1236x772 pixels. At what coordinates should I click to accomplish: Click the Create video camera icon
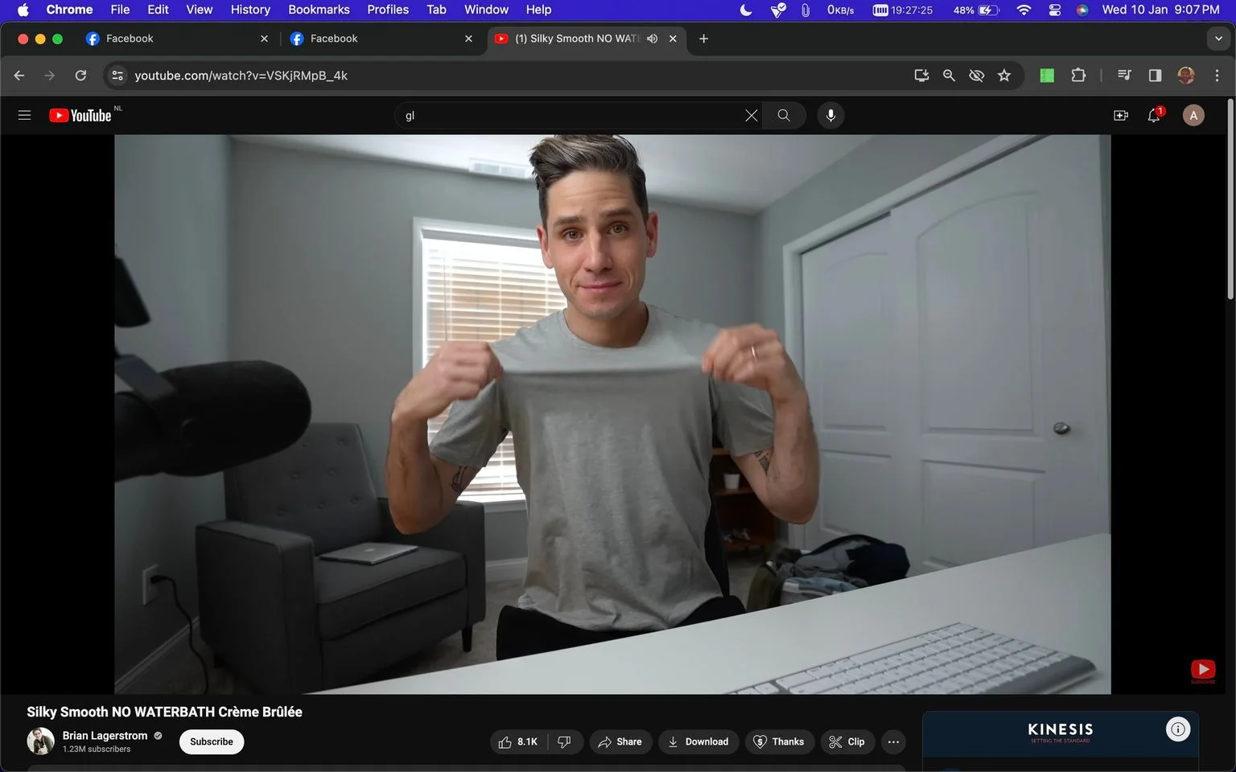tap(1120, 115)
